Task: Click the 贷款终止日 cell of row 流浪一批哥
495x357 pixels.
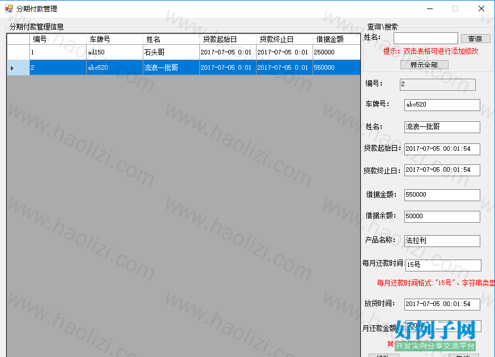Action: click(284, 67)
